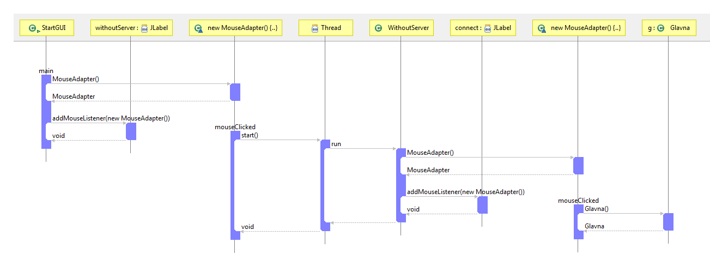Image resolution: width=710 pixels, height=266 pixels.
Task: Select MouseAdapter() message sent from WithoutServer
Action: (430, 153)
